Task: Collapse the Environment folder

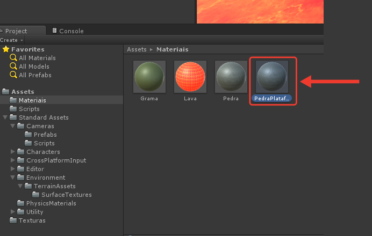Action: (12, 178)
